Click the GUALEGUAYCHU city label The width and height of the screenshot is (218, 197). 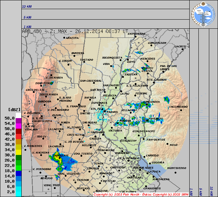click(143, 131)
